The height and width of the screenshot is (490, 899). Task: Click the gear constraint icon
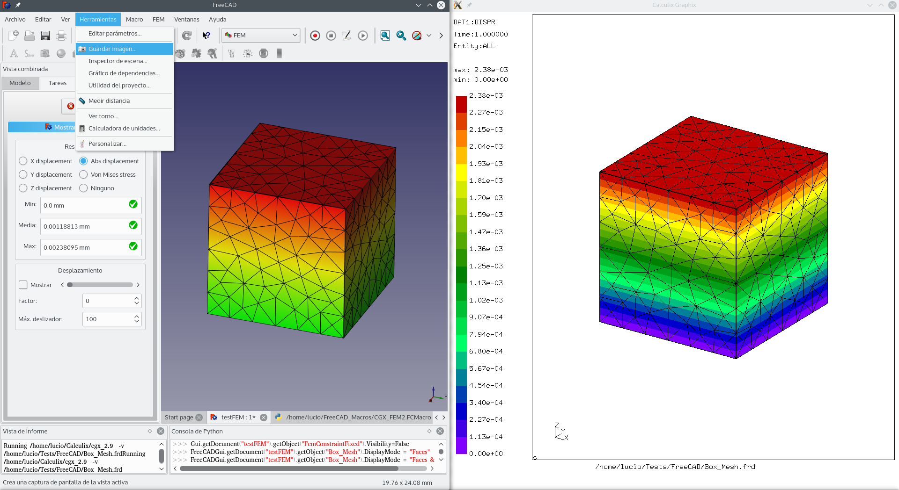196,53
